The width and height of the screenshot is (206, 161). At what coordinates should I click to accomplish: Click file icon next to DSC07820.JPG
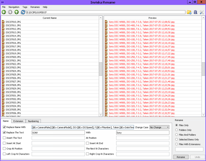click(x=3, y=57)
